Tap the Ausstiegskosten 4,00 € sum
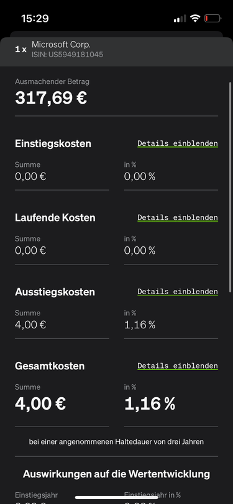Screen dimensions: 233x504 [30, 325]
